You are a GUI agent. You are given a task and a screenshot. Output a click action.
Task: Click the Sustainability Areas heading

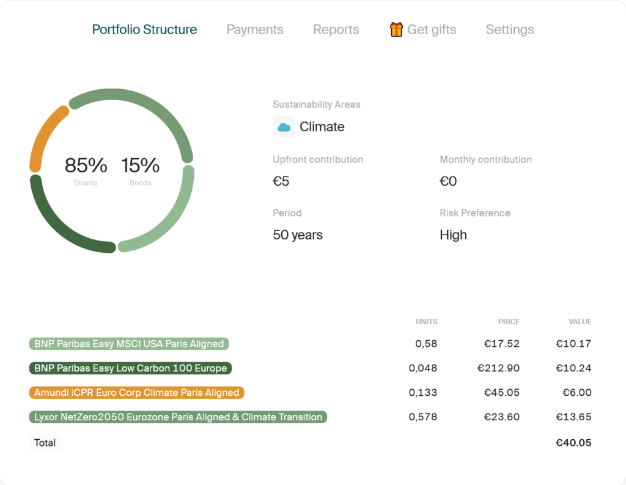pos(317,104)
